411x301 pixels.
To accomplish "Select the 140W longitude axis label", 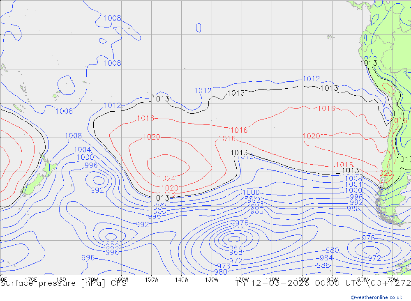I will (182, 280).
